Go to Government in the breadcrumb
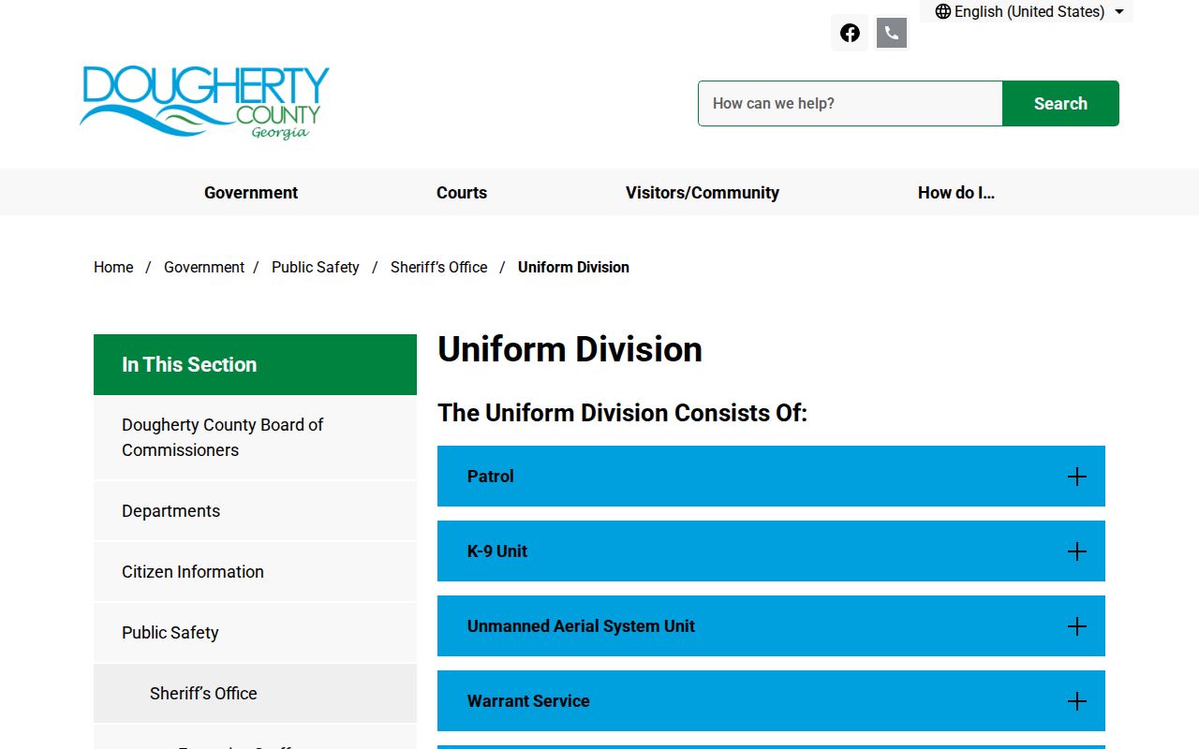 (204, 267)
